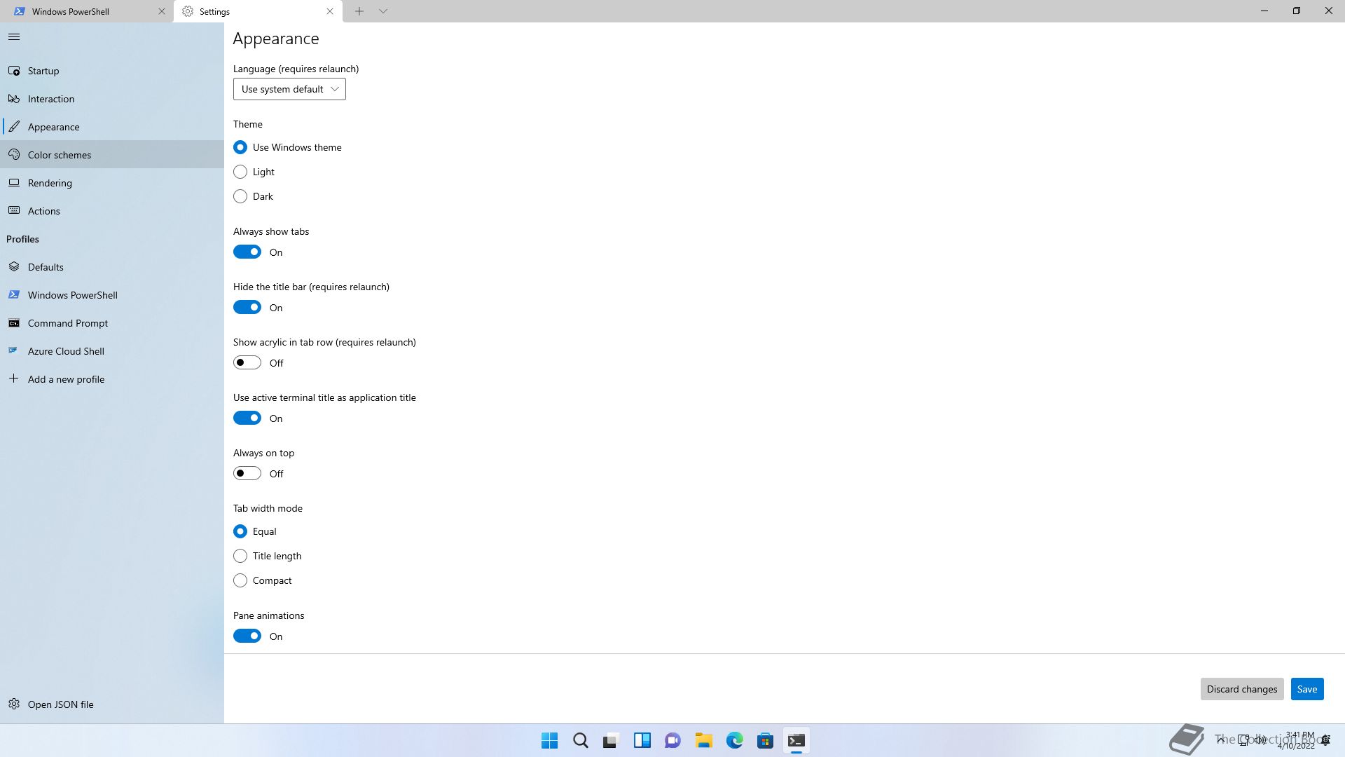
Task: Close the Windows PowerShell tab
Action: [x=162, y=11]
